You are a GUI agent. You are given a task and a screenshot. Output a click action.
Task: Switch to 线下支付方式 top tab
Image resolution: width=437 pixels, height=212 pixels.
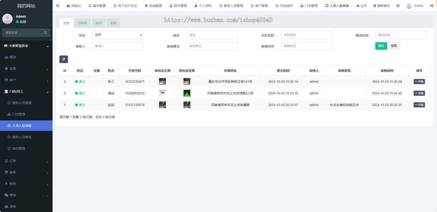pyautogui.click(x=125, y=6)
